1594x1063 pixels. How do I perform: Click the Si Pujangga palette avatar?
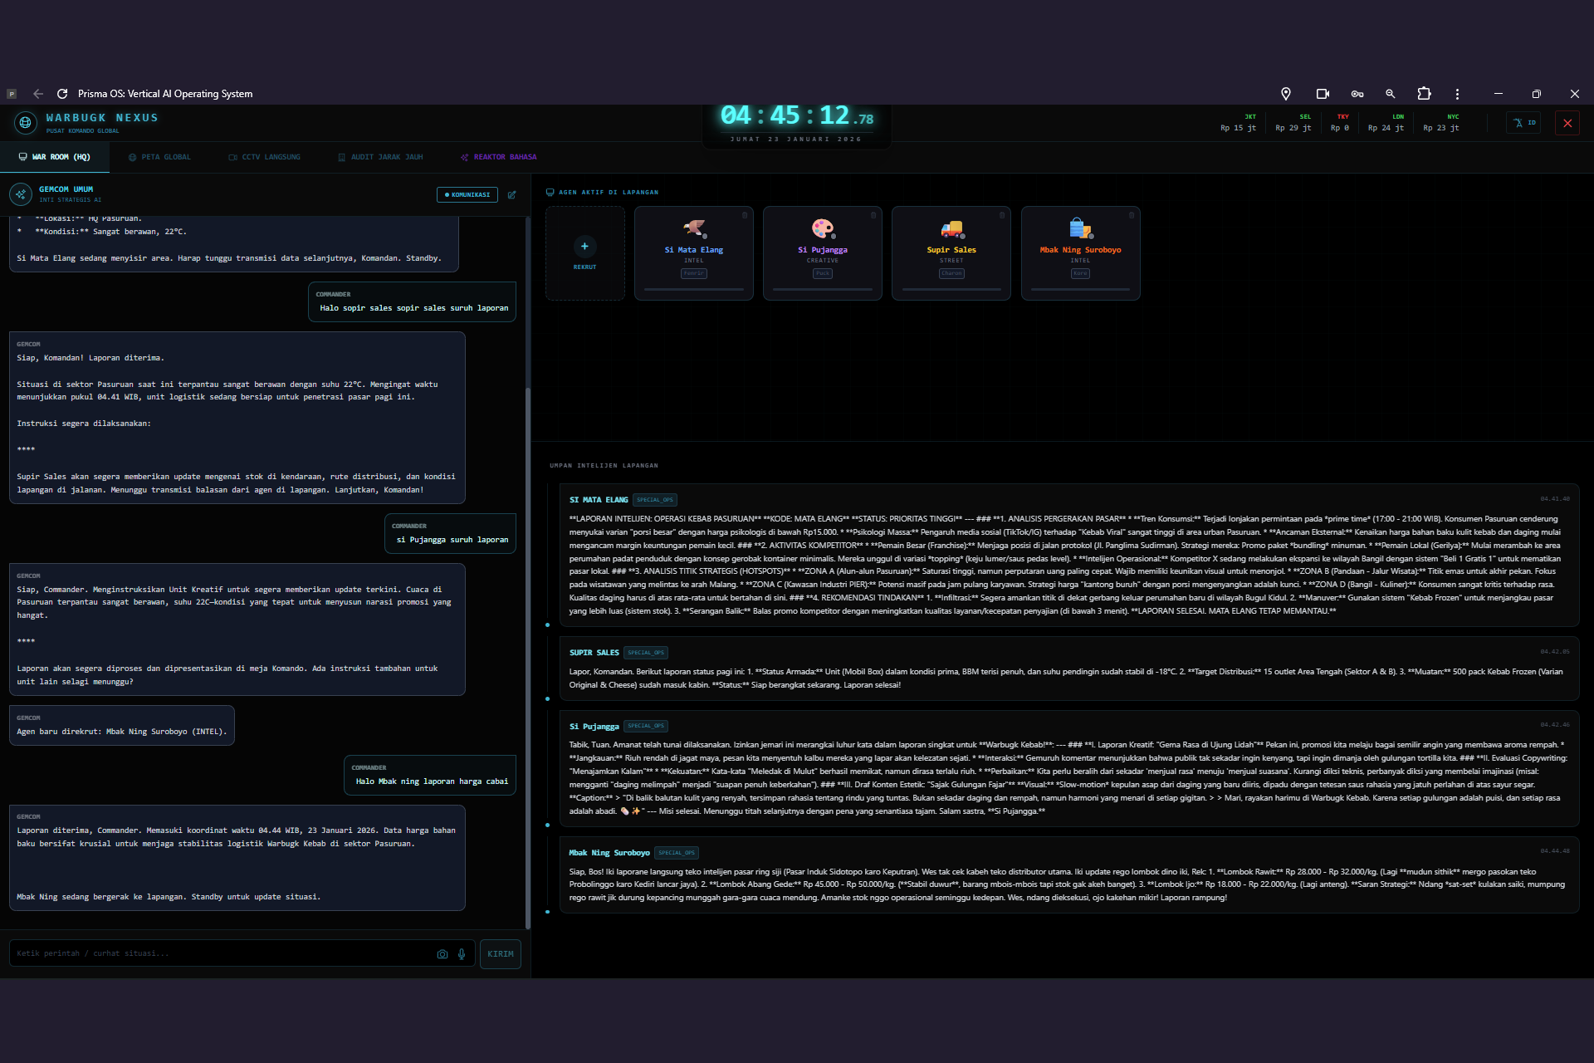[822, 228]
